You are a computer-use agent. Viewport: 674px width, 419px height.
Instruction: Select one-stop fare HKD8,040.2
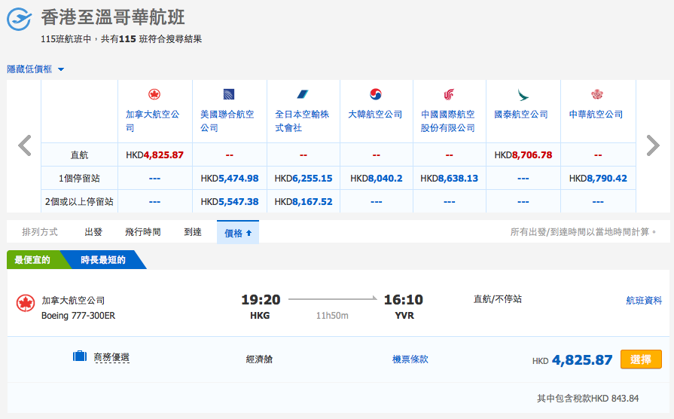pyautogui.click(x=377, y=178)
